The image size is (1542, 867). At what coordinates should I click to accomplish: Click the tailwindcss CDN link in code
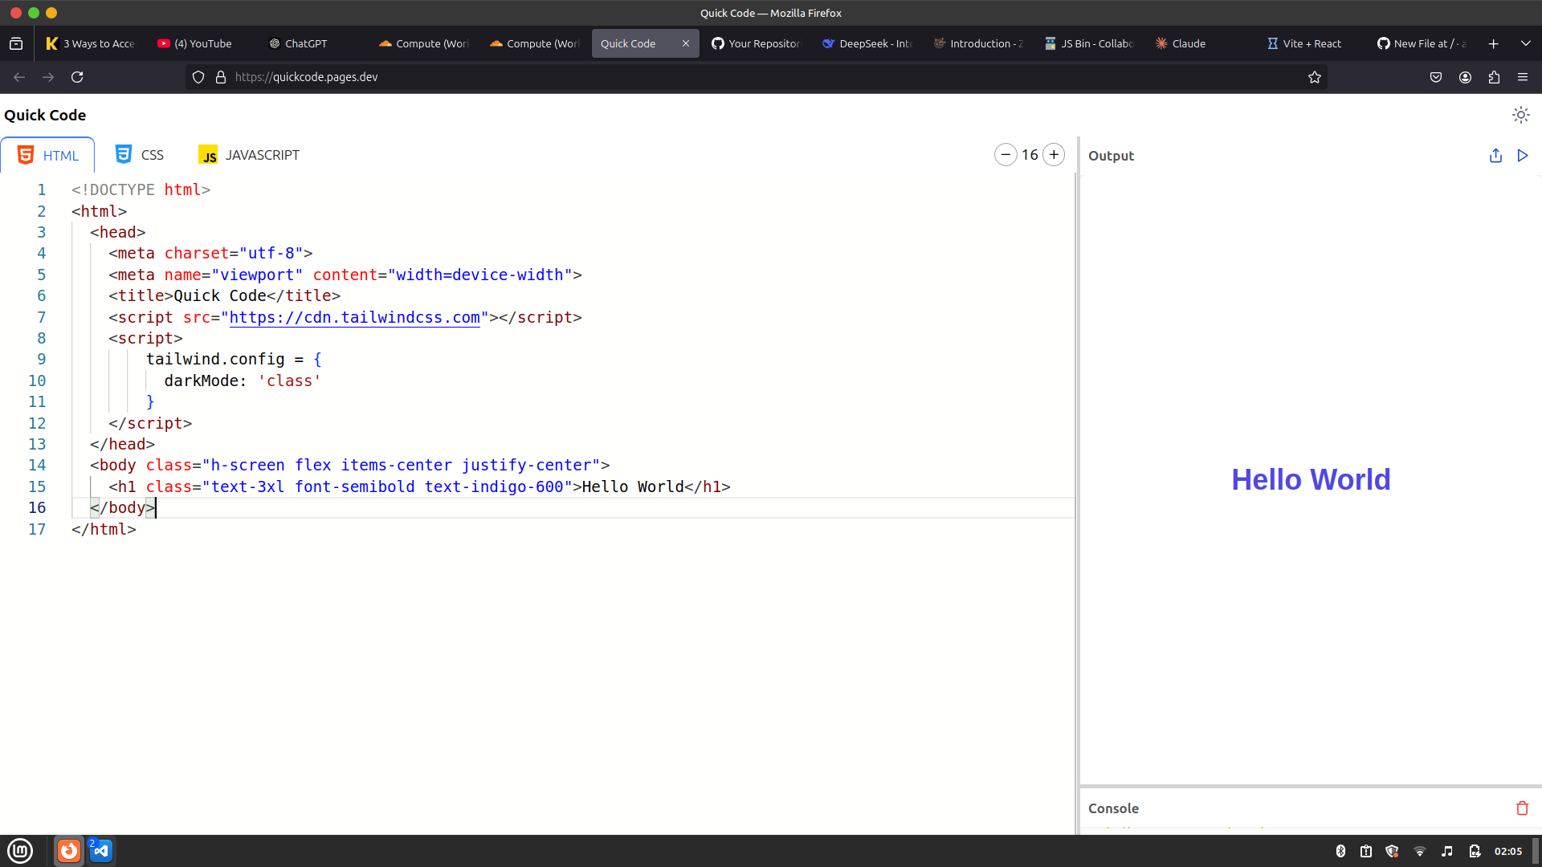click(354, 317)
